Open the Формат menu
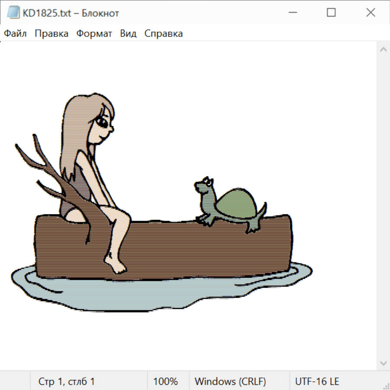390x390 pixels. pos(94,34)
